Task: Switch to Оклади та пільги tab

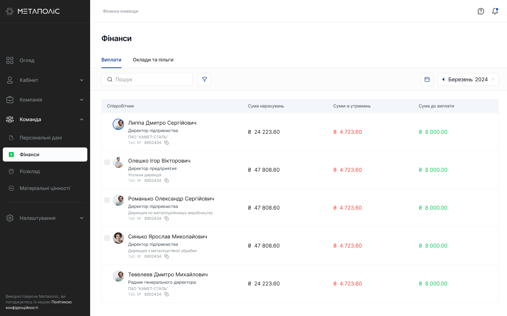Action: click(153, 60)
